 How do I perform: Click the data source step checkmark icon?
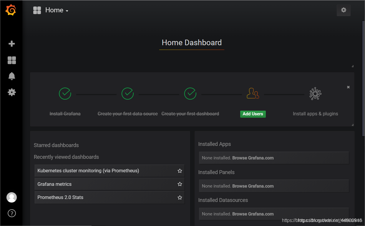coord(127,94)
